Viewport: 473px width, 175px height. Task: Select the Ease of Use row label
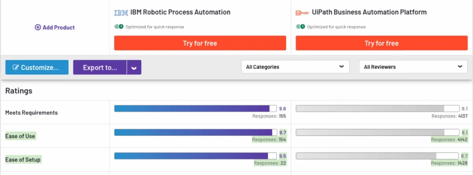tap(20, 136)
